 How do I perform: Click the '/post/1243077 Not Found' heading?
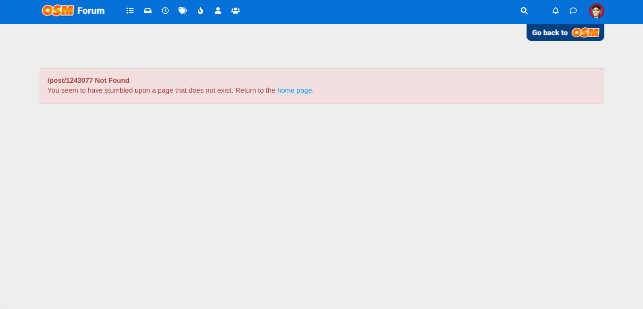click(89, 80)
